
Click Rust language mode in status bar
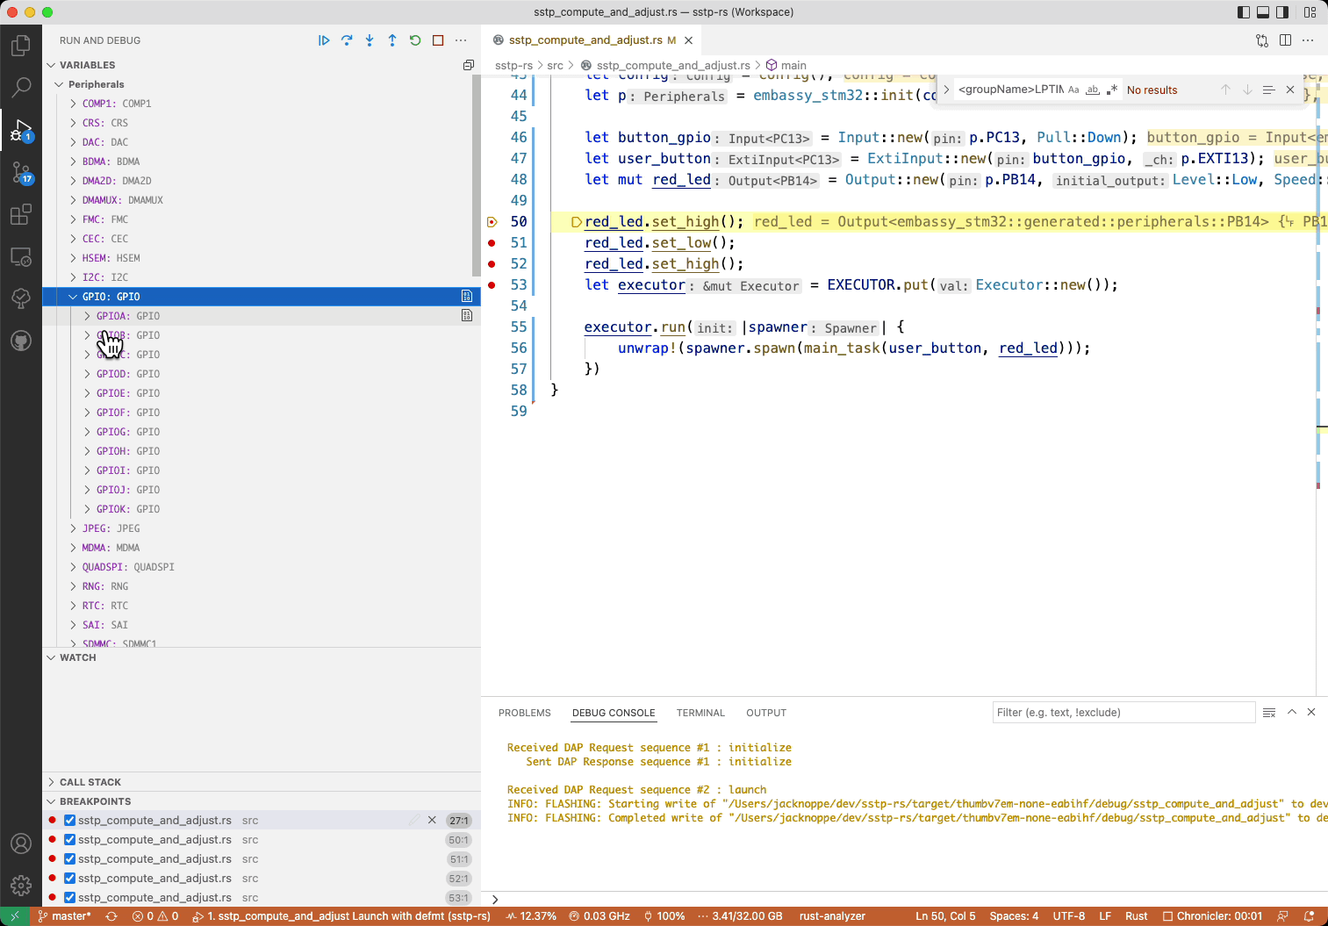tap(1136, 916)
